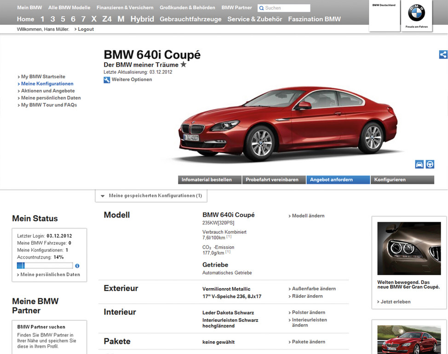Select the 1 series nav item
448x354 pixels.
(42, 19)
